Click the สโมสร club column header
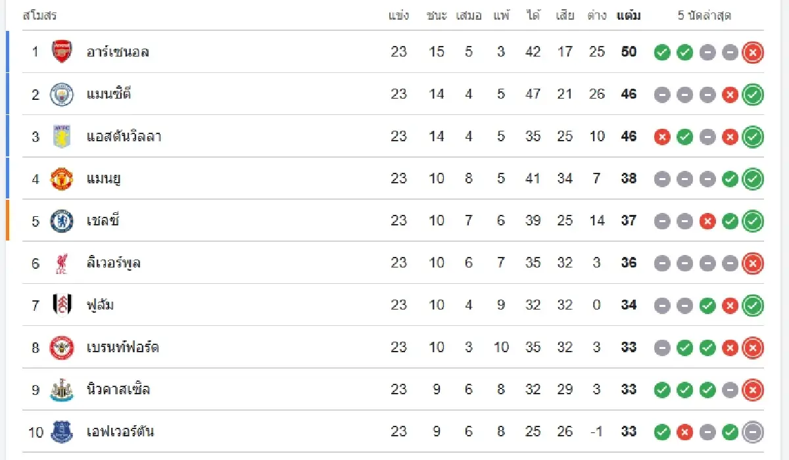Screen dimensions: 789x460 tap(39, 16)
